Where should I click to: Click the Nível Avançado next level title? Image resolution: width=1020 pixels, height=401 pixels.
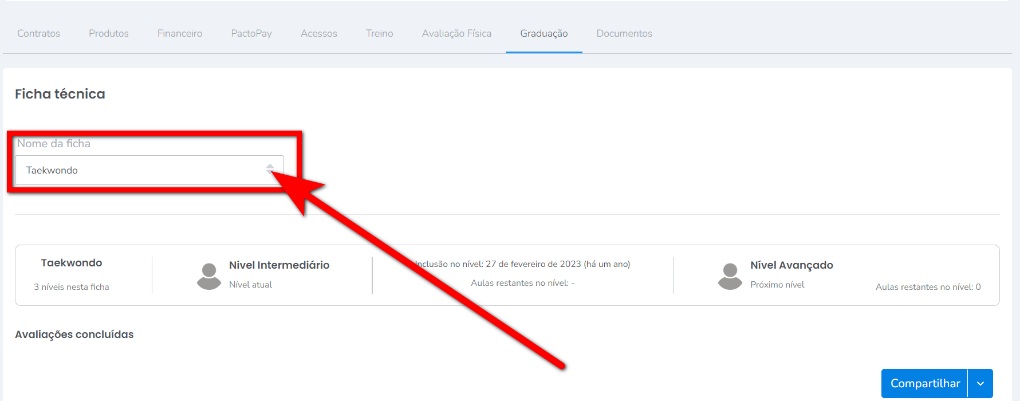tap(791, 265)
